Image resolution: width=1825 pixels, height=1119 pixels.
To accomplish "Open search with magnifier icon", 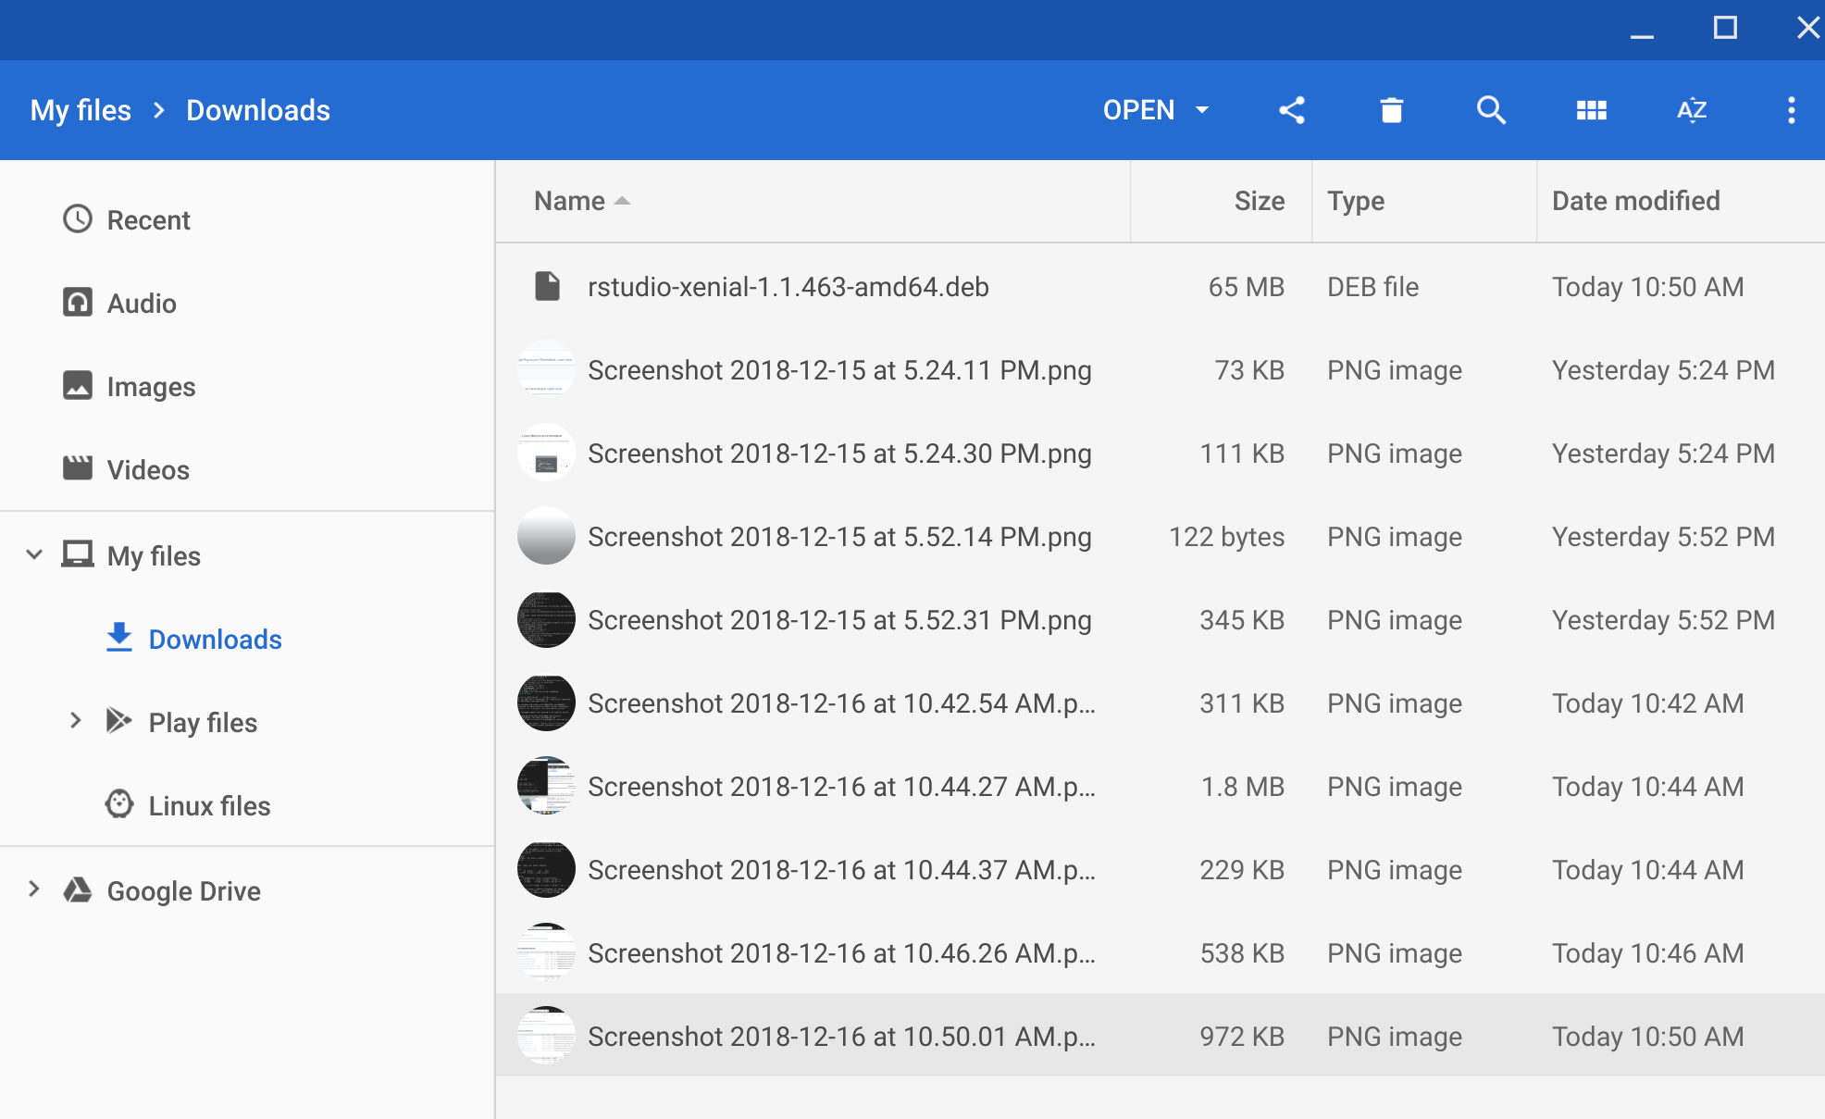I will point(1491,110).
